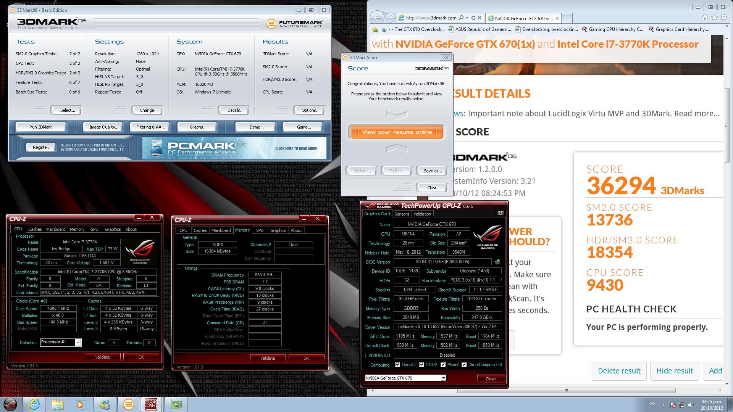
Task: Open Windows Media Player on the taskbar
Action: pyautogui.click(x=81, y=404)
